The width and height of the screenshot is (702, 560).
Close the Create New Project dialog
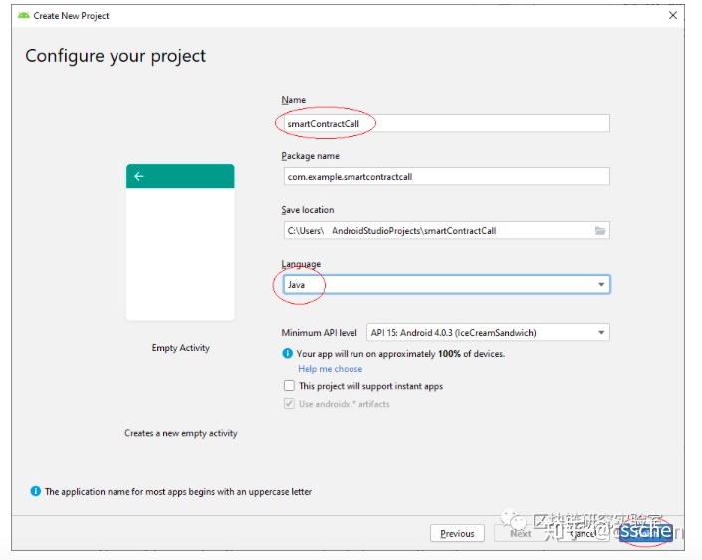672,15
